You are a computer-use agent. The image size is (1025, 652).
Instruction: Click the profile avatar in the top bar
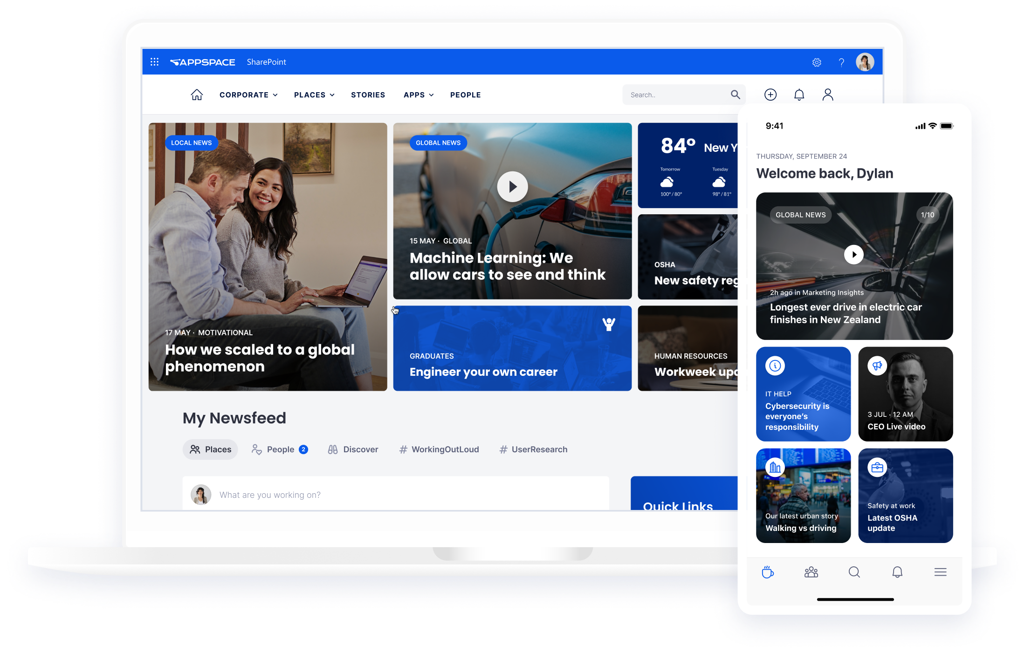(865, 62)
